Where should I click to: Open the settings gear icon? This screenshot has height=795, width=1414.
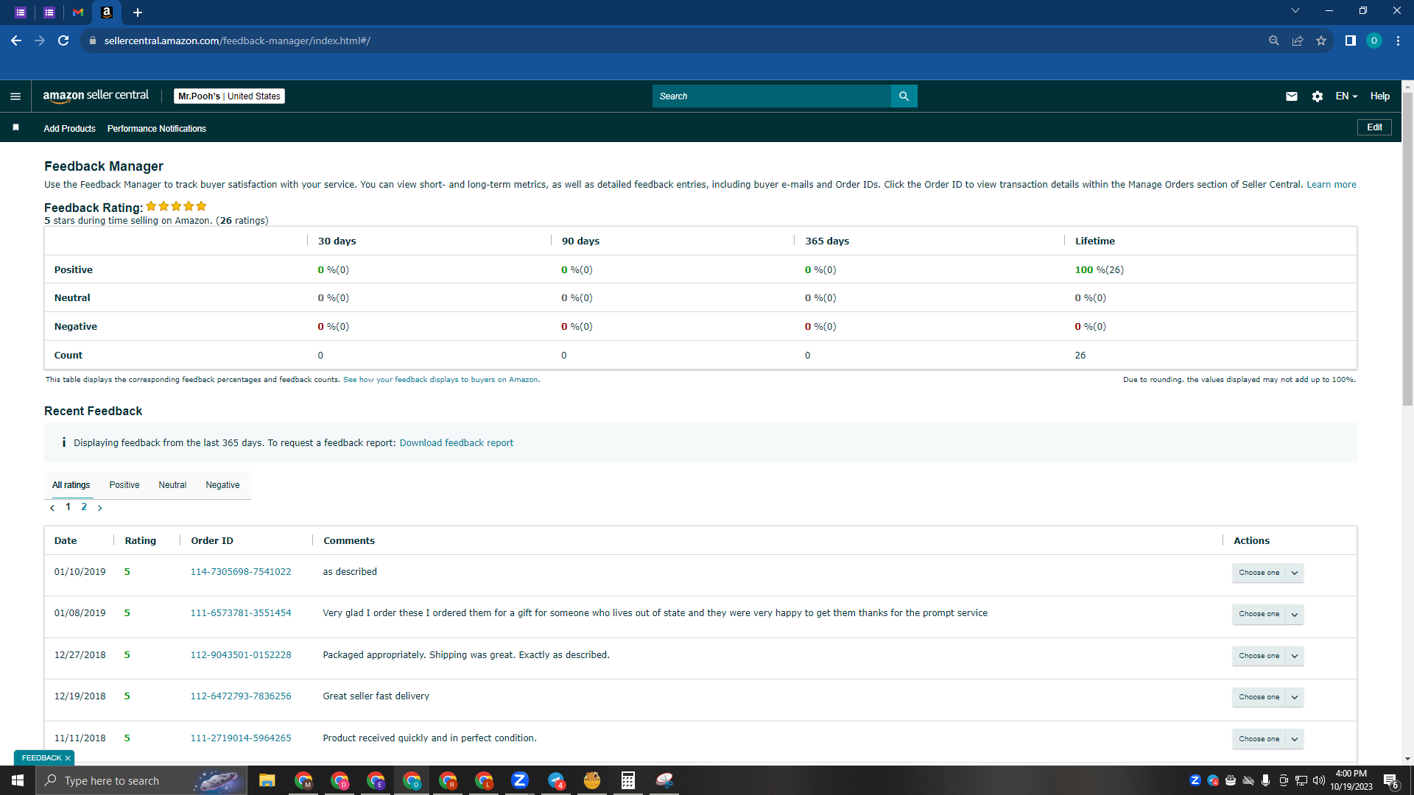pyautogui.click(x=1317, y=96)
